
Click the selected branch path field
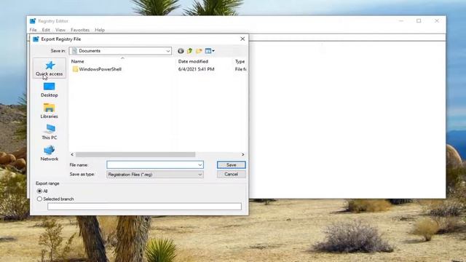[144, 207]
